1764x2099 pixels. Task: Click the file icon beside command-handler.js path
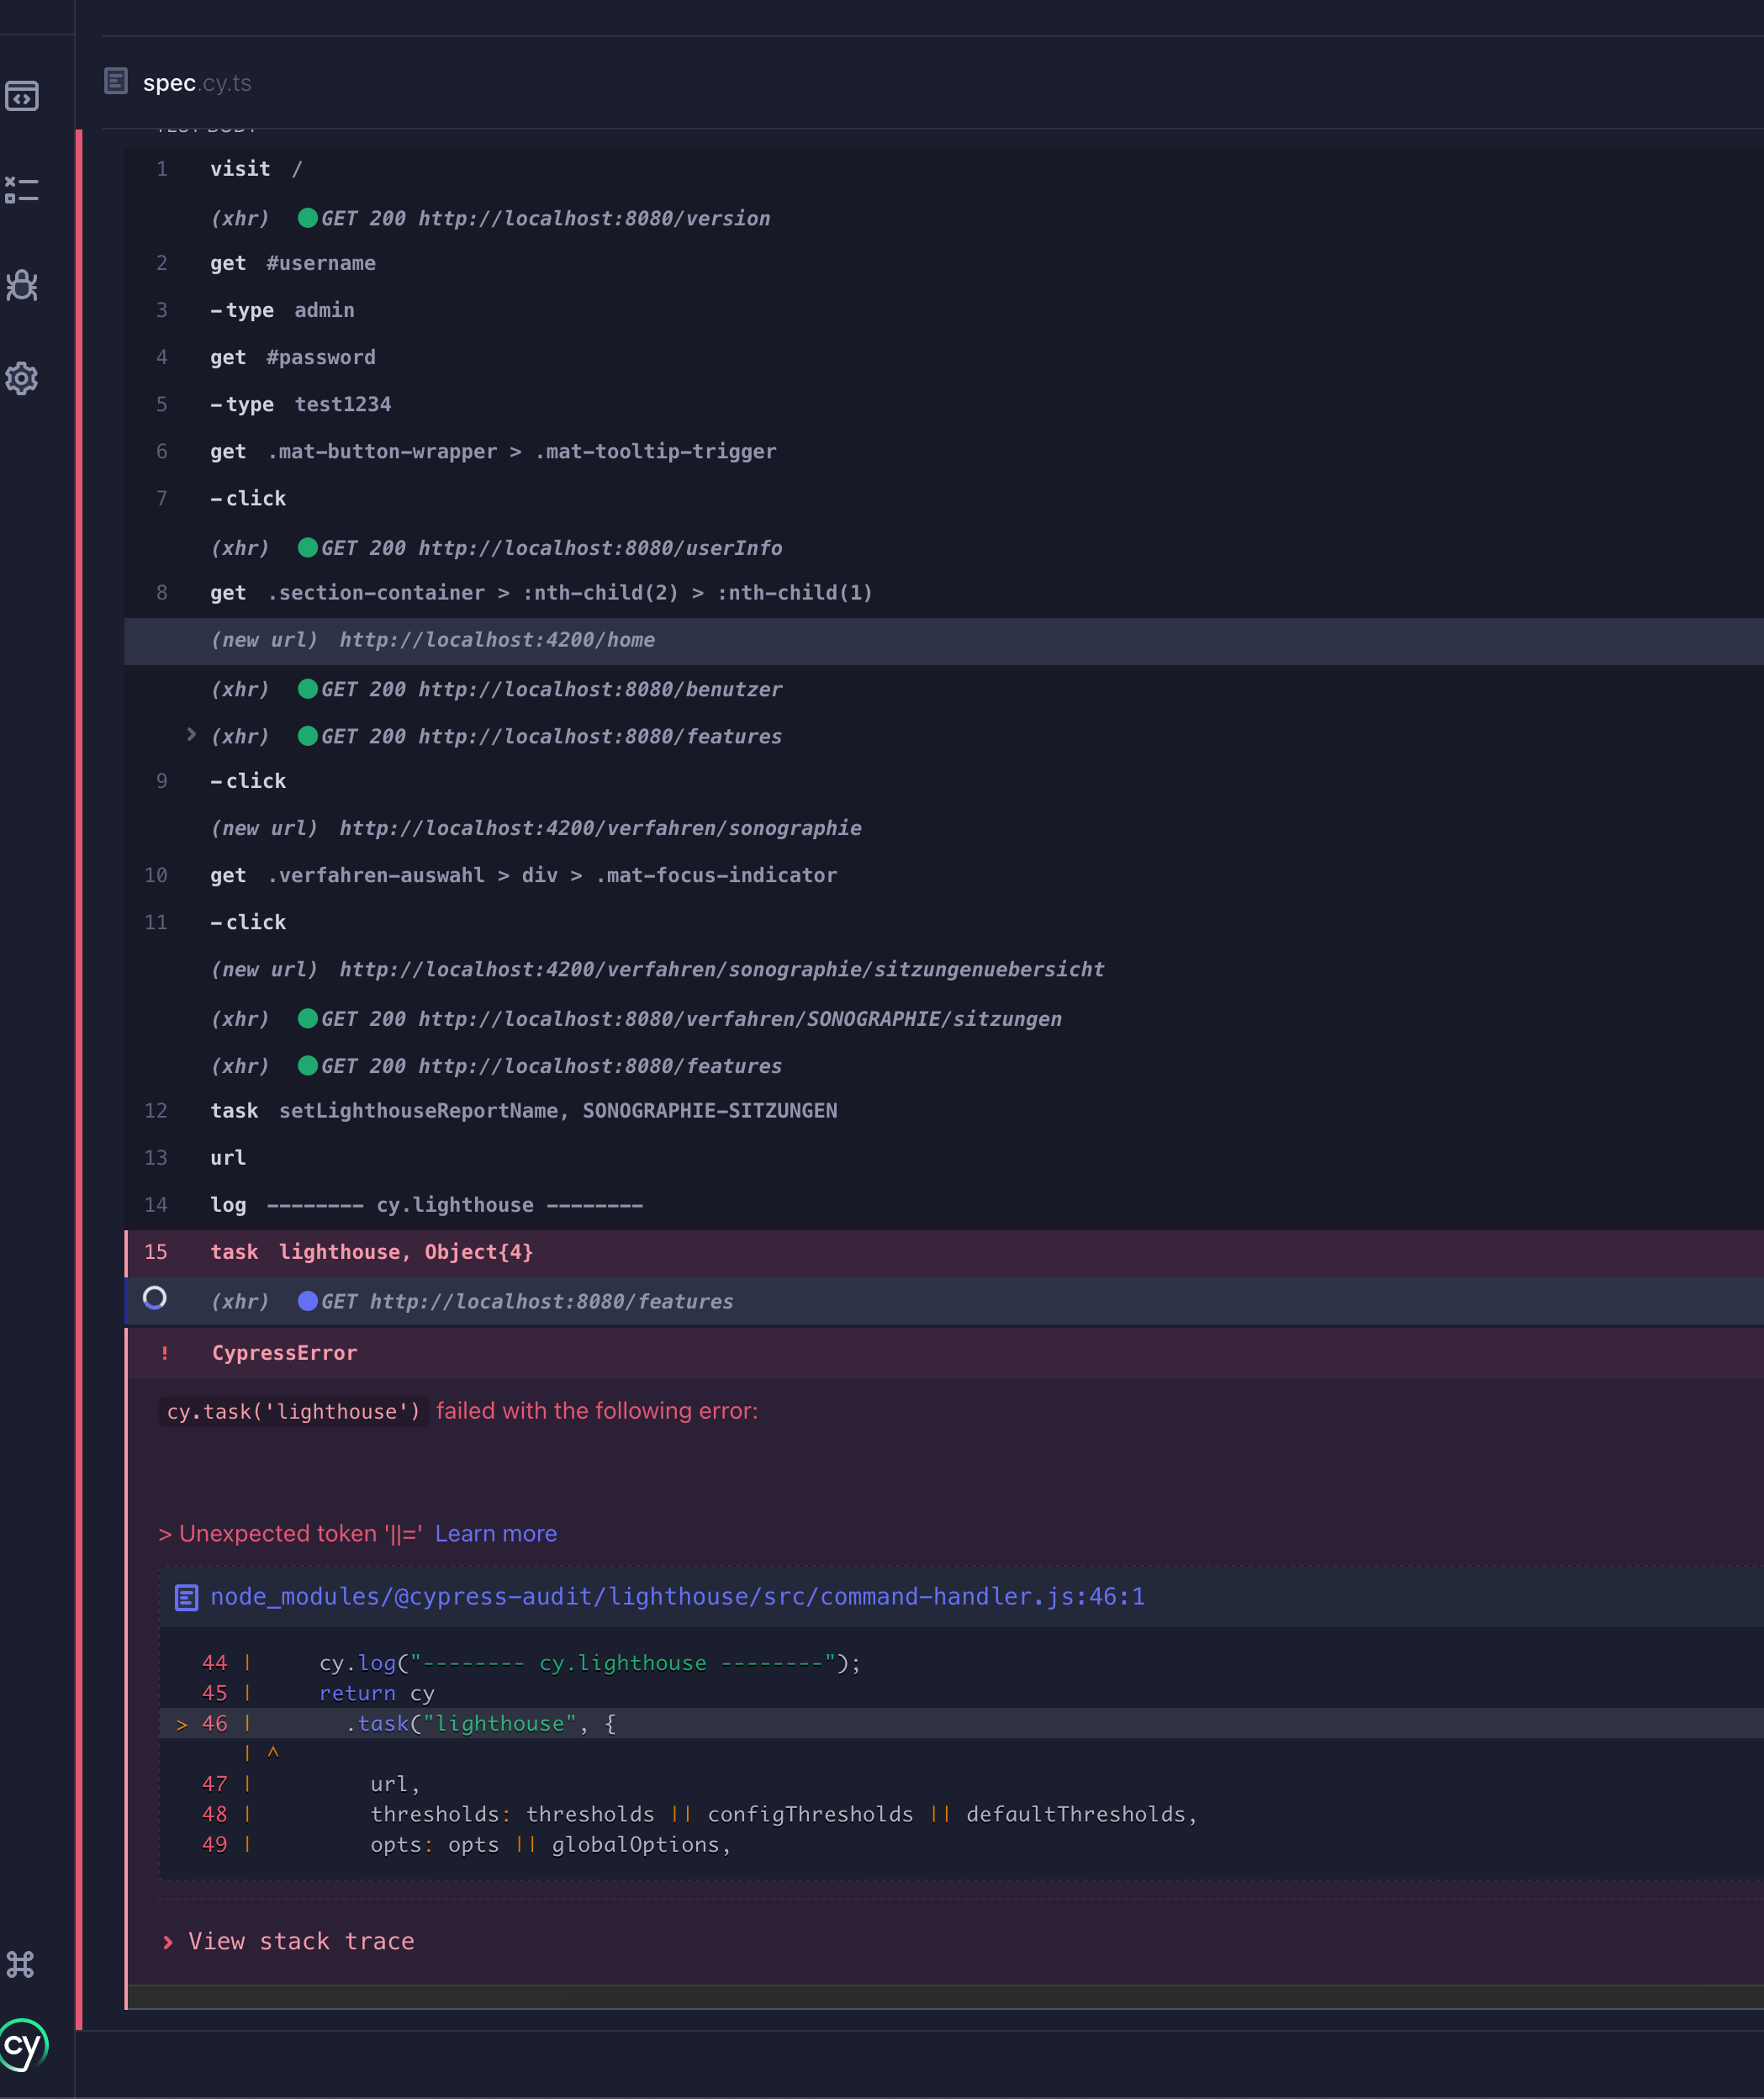click(186, 1598)
